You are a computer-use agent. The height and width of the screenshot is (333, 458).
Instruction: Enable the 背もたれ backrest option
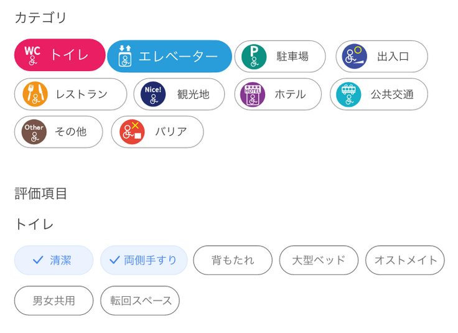233,260
